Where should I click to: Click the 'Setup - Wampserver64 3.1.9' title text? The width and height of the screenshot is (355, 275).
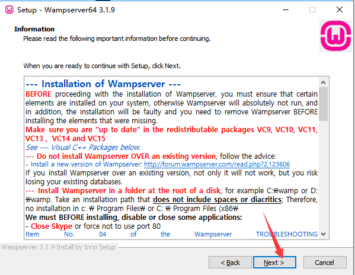coord(66,10)
